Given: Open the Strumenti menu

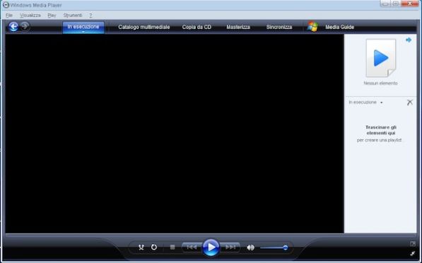Looking at the screenshot, I should point(73,16).
